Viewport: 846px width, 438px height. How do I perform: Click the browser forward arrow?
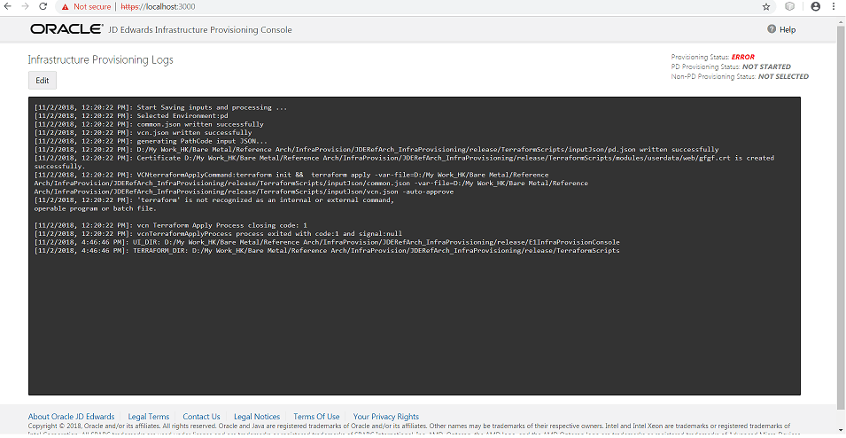pos(25,6)
